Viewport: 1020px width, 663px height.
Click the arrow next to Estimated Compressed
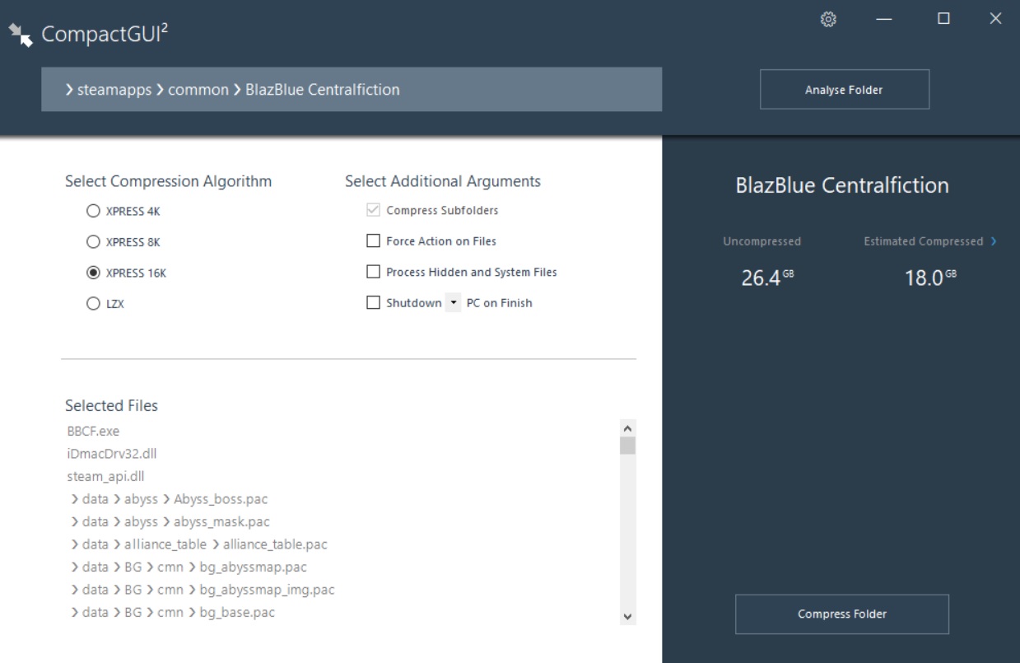click(994, 241)
